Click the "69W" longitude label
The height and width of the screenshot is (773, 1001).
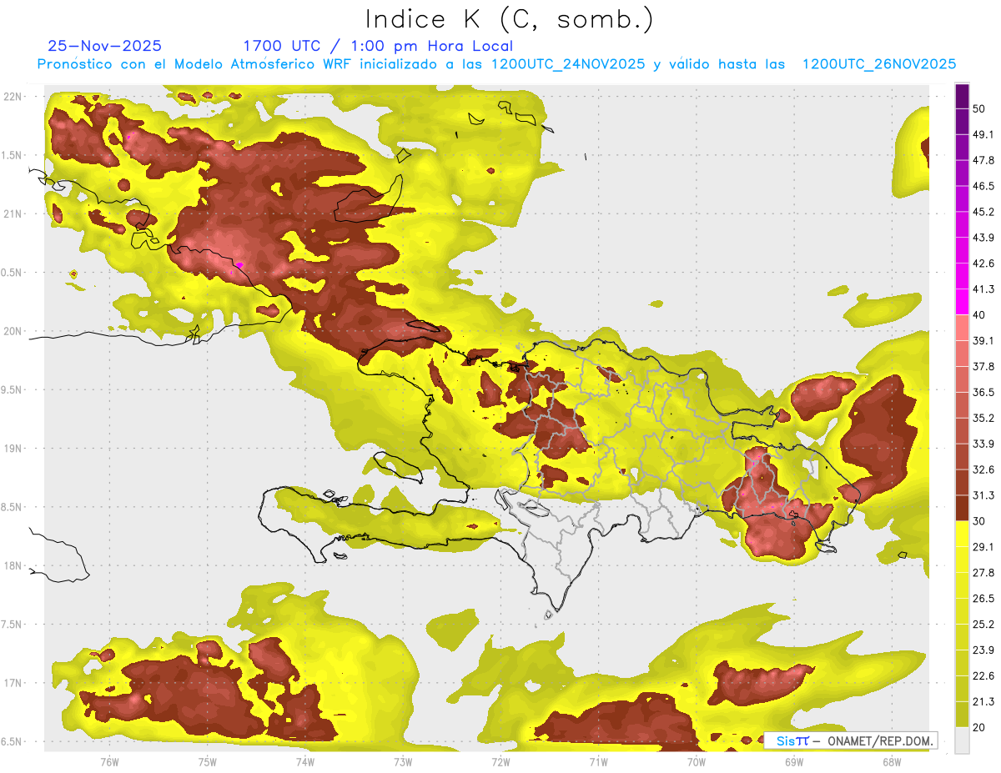(x=794, y=761)
